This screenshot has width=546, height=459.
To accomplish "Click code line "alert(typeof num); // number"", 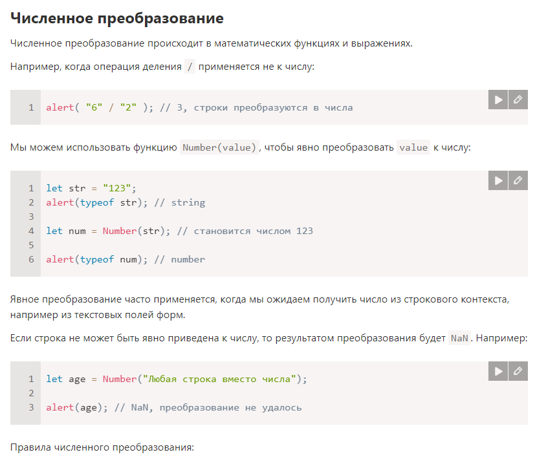I will (x=126, y=260).
